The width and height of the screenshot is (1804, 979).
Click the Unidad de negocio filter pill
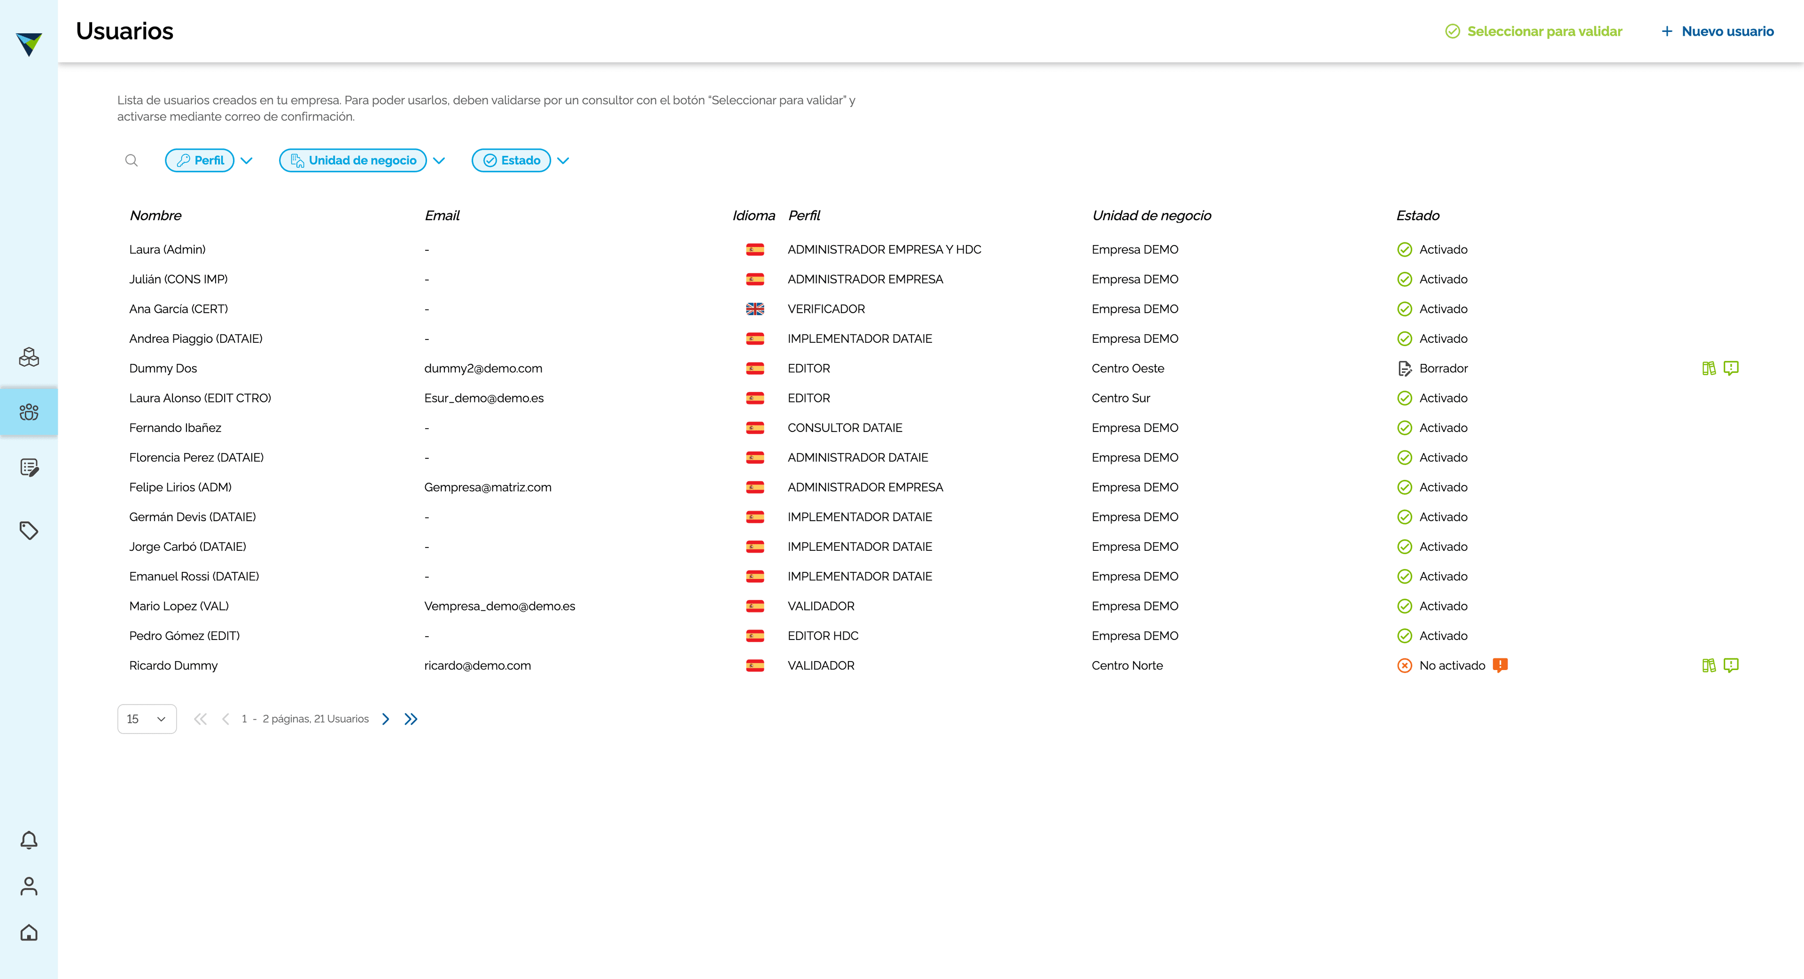point(353,160)
